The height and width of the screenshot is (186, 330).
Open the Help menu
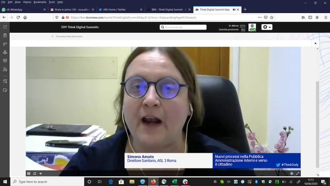pyautogui.click(x=60, y=2)
